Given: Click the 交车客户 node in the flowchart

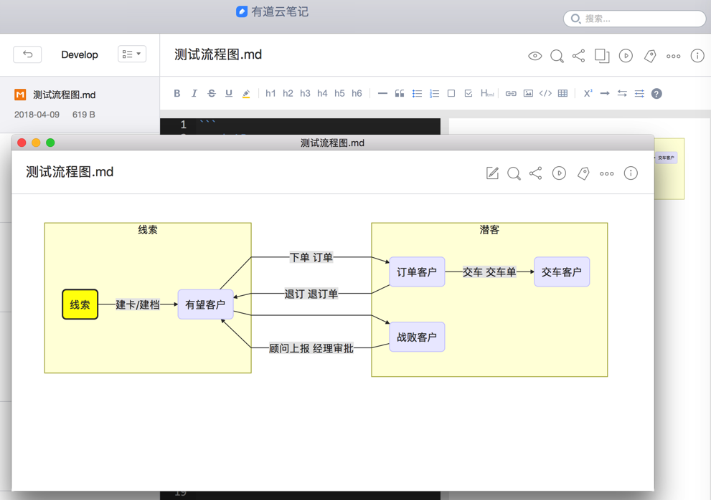Looking at the screenshot, I should pyautogui.click(x=562, y=271).
